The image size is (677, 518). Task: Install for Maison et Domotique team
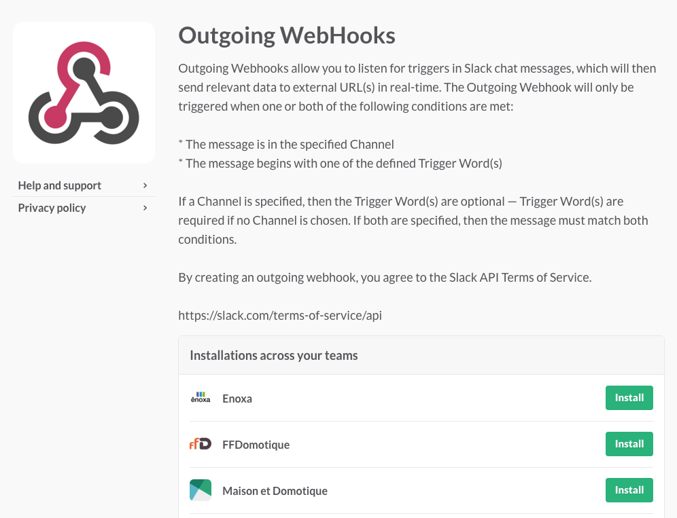pos(629,490)
